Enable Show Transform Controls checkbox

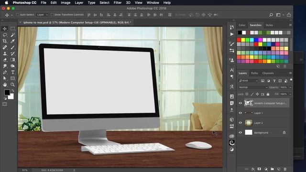[52, 15]
